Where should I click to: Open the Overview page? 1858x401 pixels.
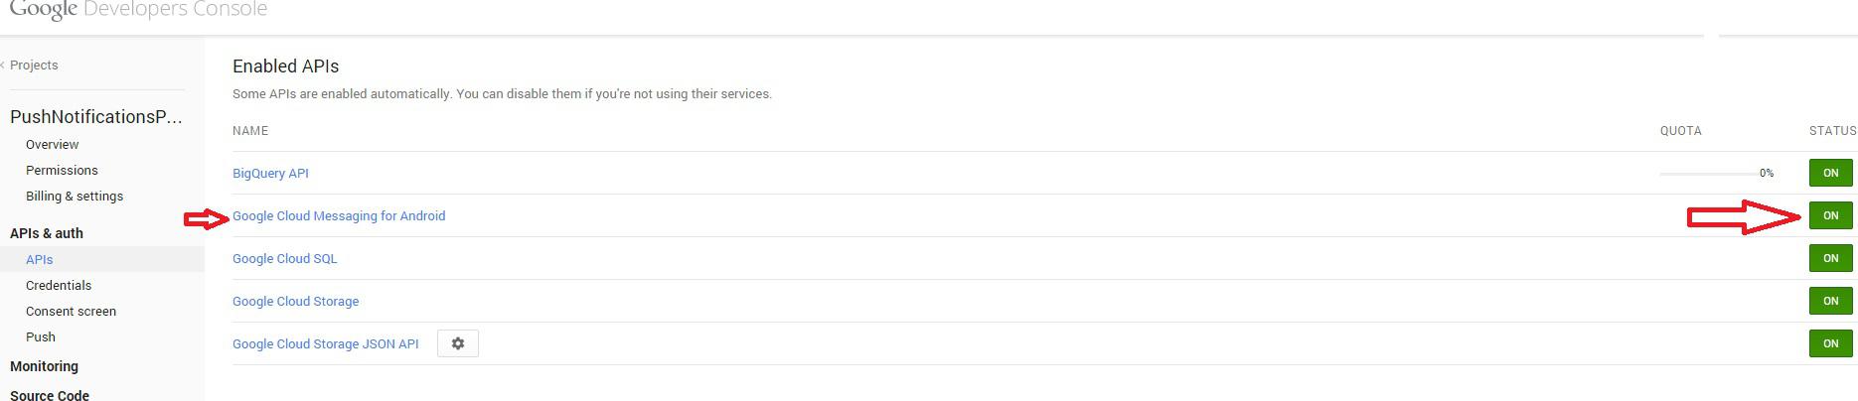52,144
